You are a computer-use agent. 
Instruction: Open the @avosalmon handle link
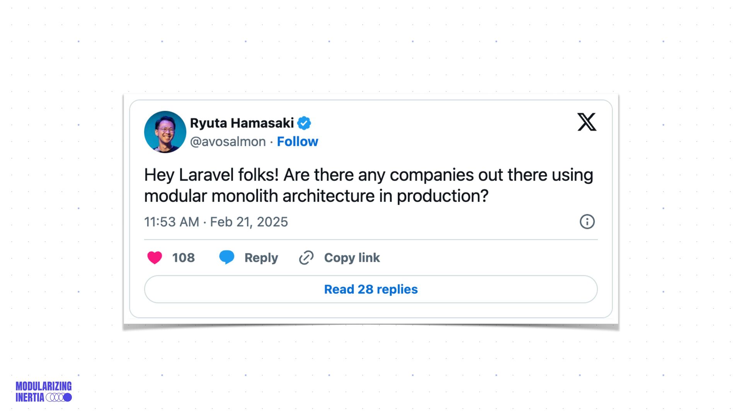pyautogui.click(x=228, y=142)
